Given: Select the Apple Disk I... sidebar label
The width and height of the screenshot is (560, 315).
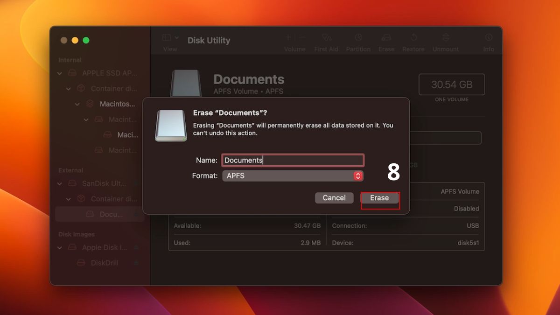Looking at the screenshot, I should point(105,247).
